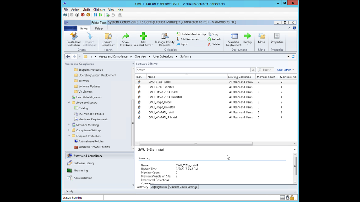Open the Monitoring workspace

81,170
